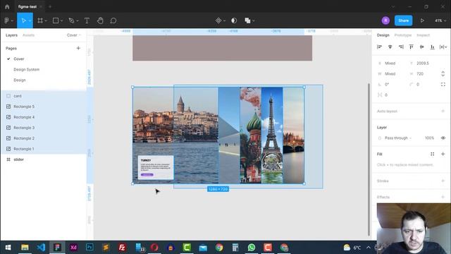Open boolean operations dropdown arrow
The image size is (451, 254).
(x=254, y=20)
